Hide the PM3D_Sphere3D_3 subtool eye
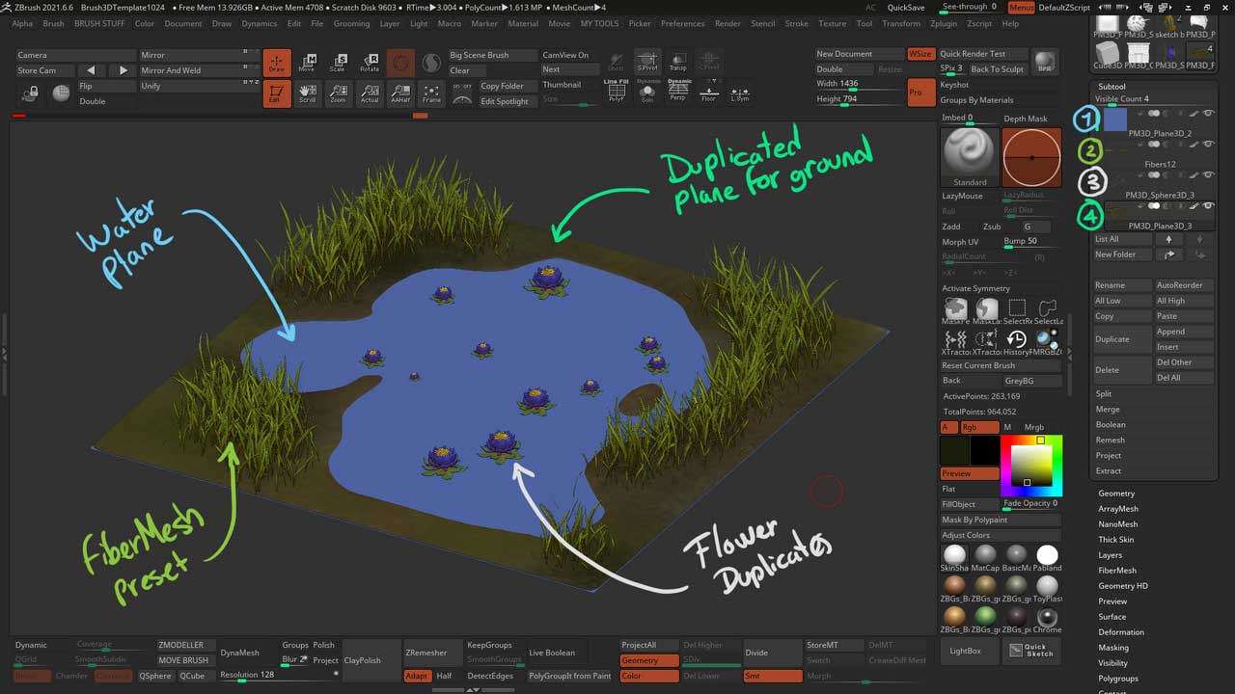The height and width of the screenshot is (694, 1235). [x=1208, y=175]
